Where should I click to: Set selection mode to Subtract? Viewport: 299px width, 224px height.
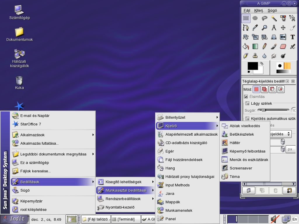click(x=273, y=89)
